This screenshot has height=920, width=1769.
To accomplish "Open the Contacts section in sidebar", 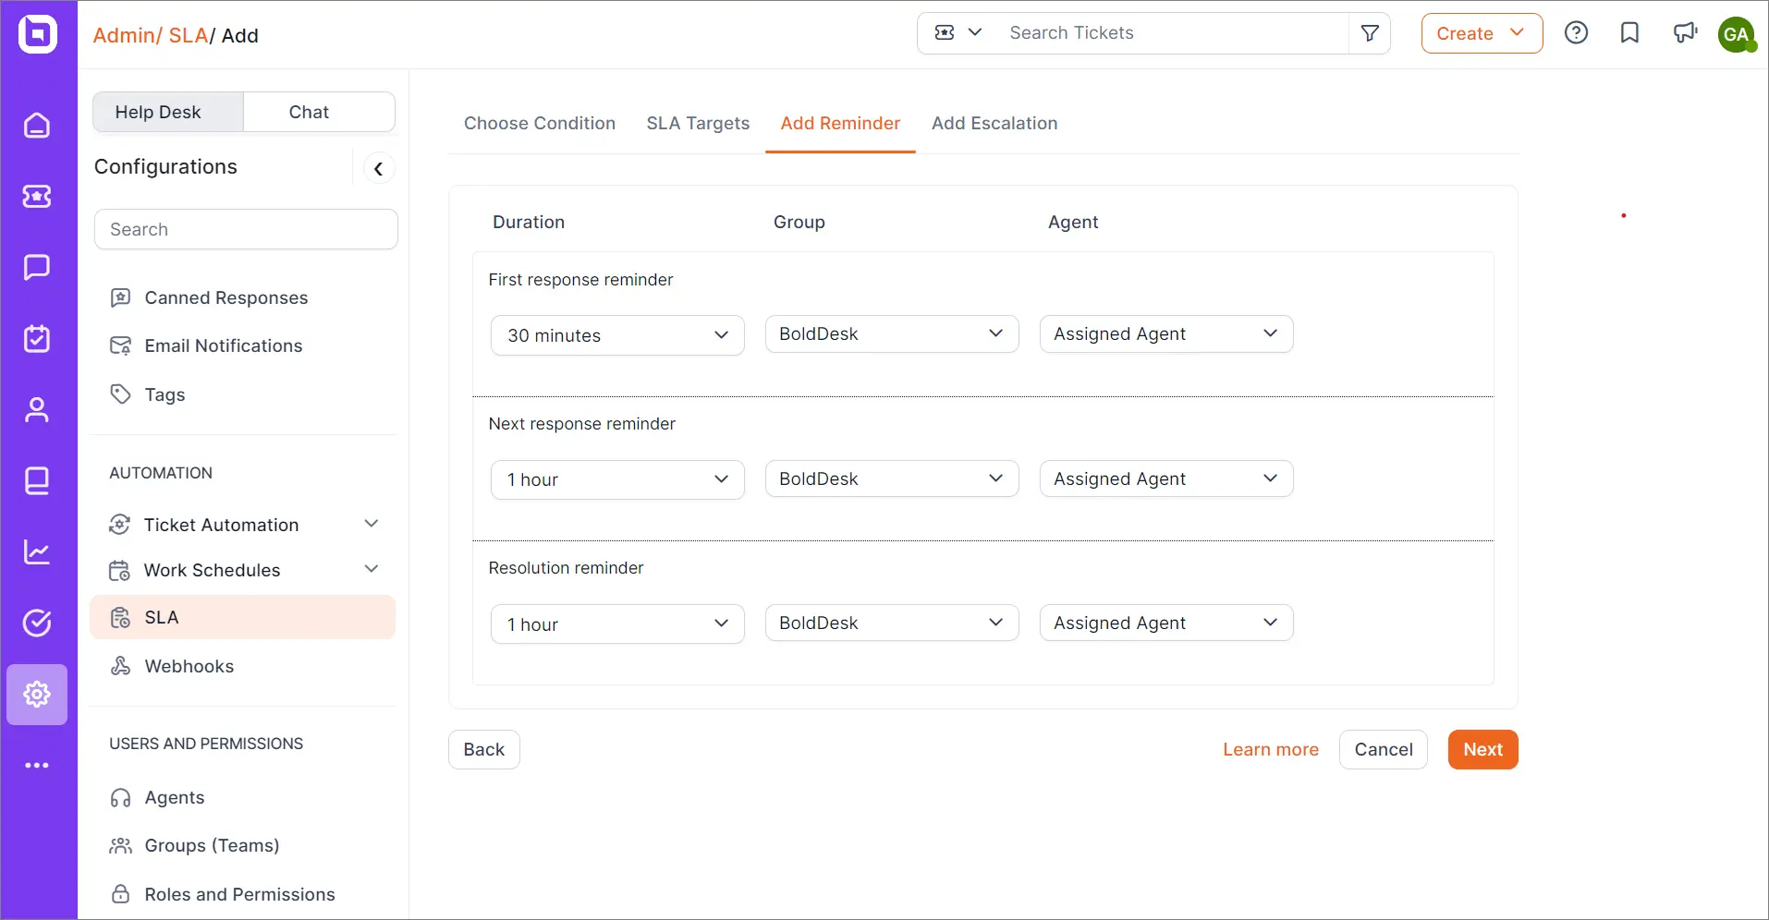I will (x=37, y=409).
